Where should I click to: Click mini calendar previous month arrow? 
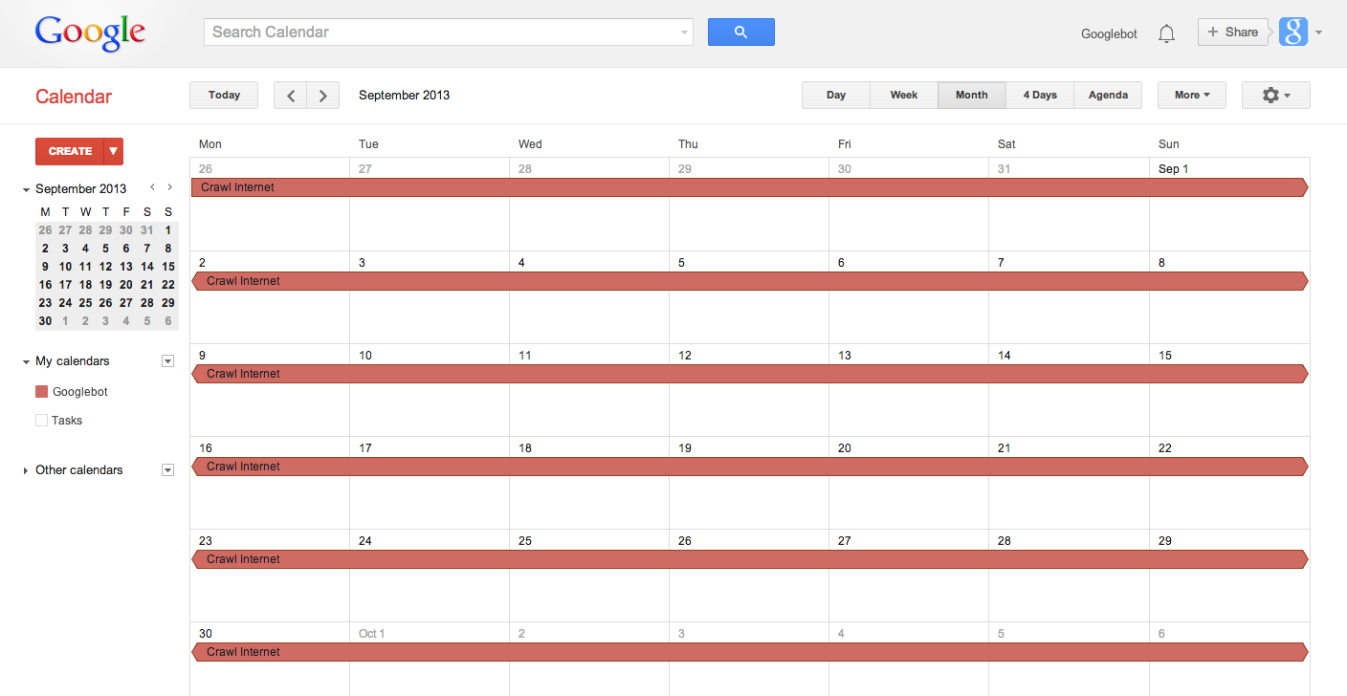pos(152,187)
